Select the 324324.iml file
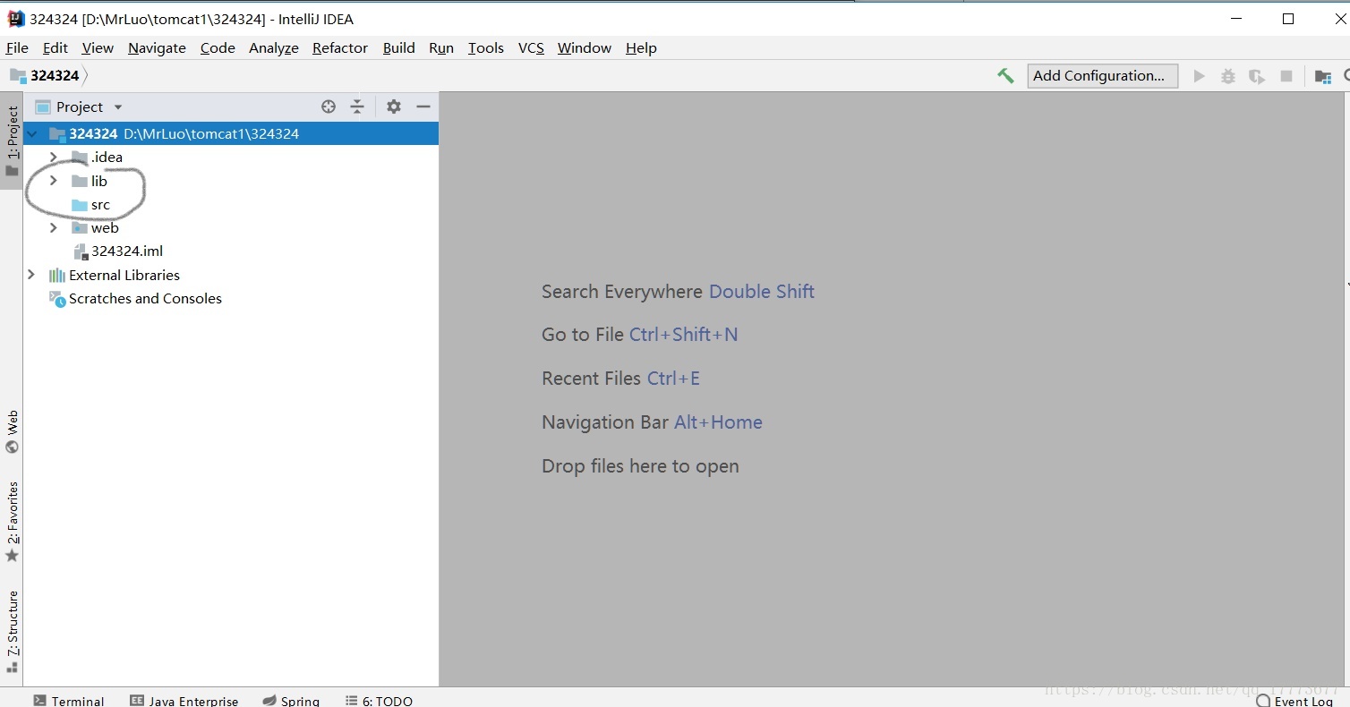Viewport: 1350px width, 707px height. tap(127, 251)
